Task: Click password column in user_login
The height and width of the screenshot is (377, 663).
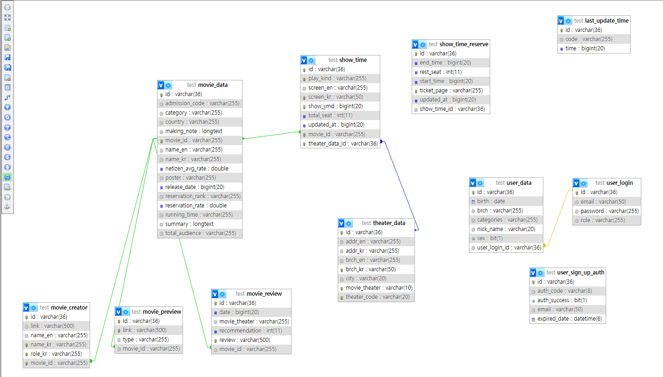Action: 607,211
